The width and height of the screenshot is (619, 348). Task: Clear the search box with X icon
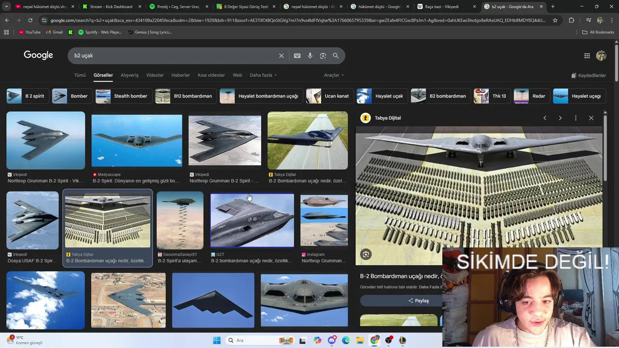pyautogui.click(x=281, y=56)
